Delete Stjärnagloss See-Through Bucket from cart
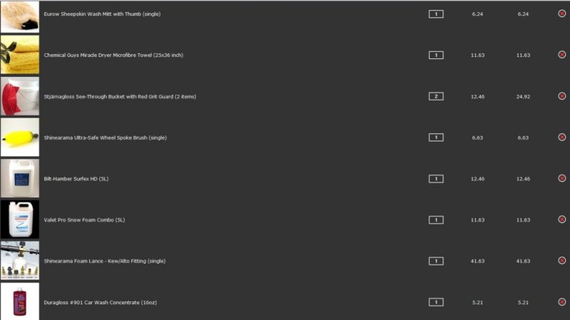 (x=561, y=96)
